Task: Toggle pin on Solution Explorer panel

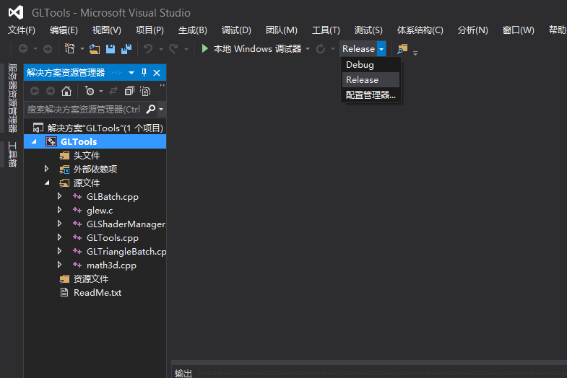Action: (144, 73)
